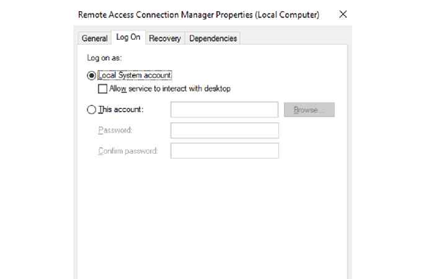The image size is (434, 279).
Task: Close the Remote Access Connection Manager Properties dialog
Action: pyautogui.click(x=343, y=14)
